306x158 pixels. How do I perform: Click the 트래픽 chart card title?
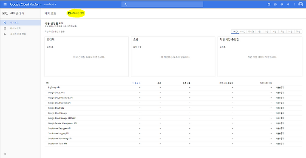(51, 40)
